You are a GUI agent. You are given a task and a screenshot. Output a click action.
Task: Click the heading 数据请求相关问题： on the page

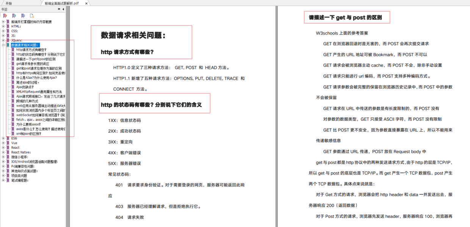133,36
